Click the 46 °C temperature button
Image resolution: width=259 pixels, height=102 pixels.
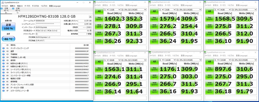pyautogui.click(x=8, y=39)
